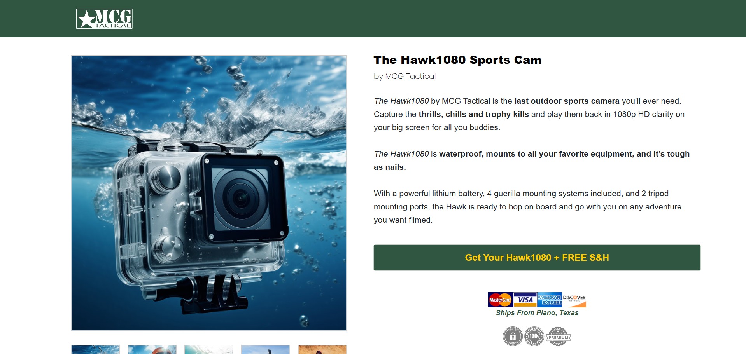Viewport: 746px width, 354px height.
Task: Click the MCG Tactical logo
Action: pos(104,19)
